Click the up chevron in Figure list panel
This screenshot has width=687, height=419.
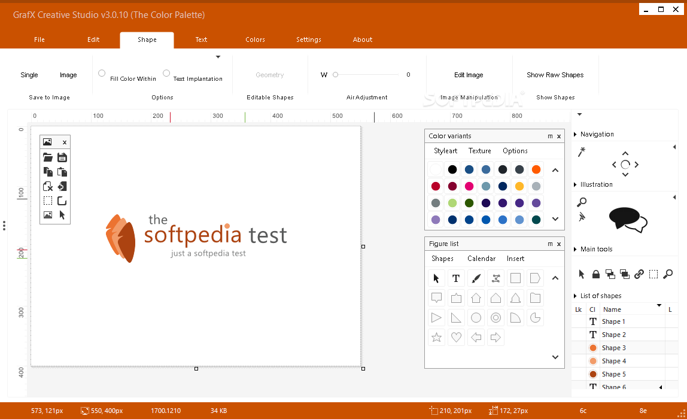(555, 278)
